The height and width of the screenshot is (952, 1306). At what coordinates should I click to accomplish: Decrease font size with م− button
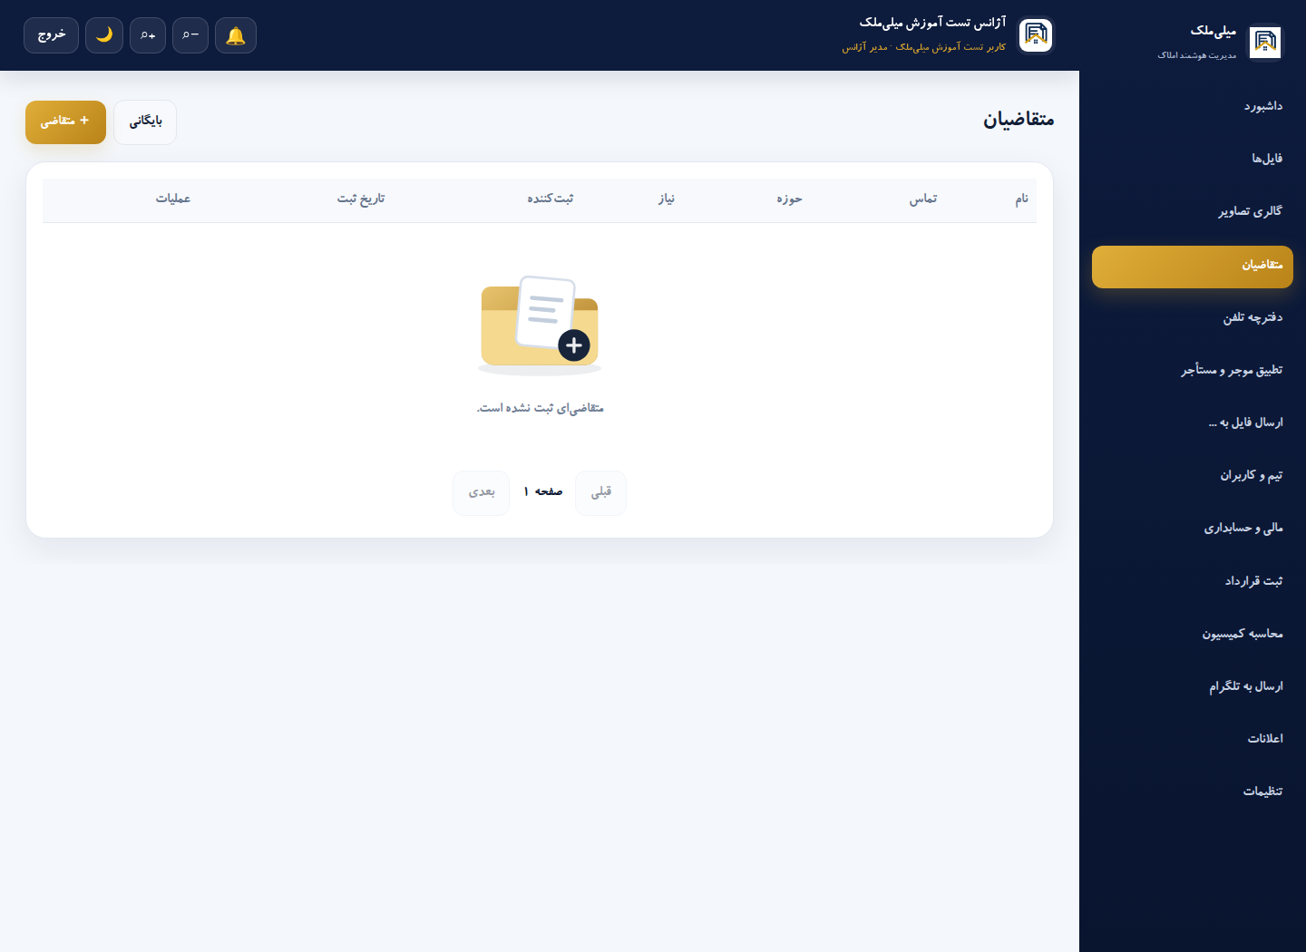190,35
